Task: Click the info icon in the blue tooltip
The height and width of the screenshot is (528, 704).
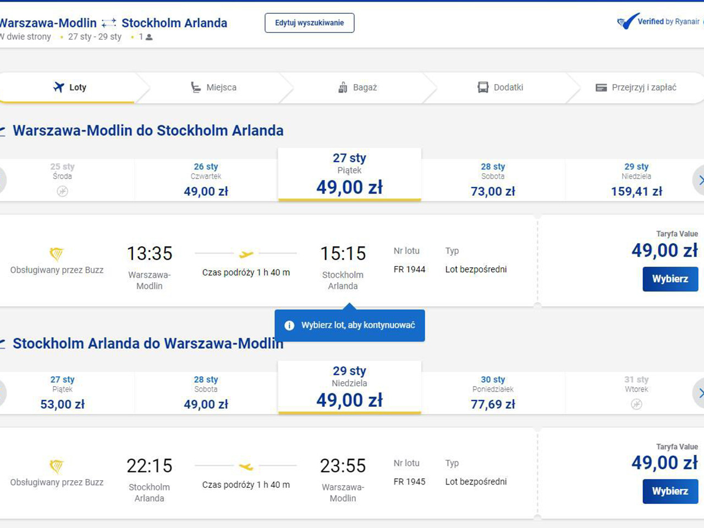Action: pos(289,326)
